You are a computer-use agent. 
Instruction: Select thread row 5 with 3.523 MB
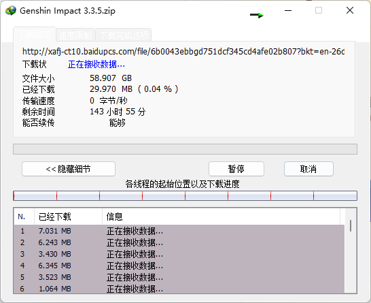point(179,277)
